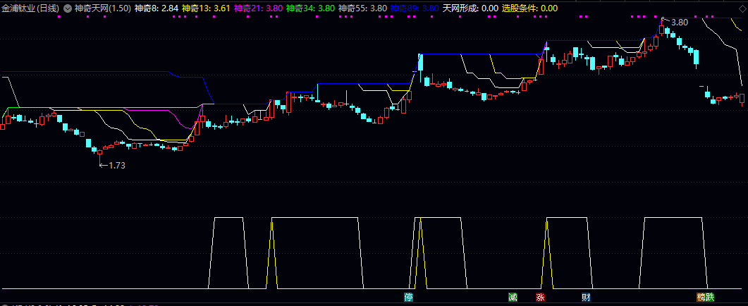
Task: Select the 神奇34: 3.80 indicator value
Action: (310, 8)
